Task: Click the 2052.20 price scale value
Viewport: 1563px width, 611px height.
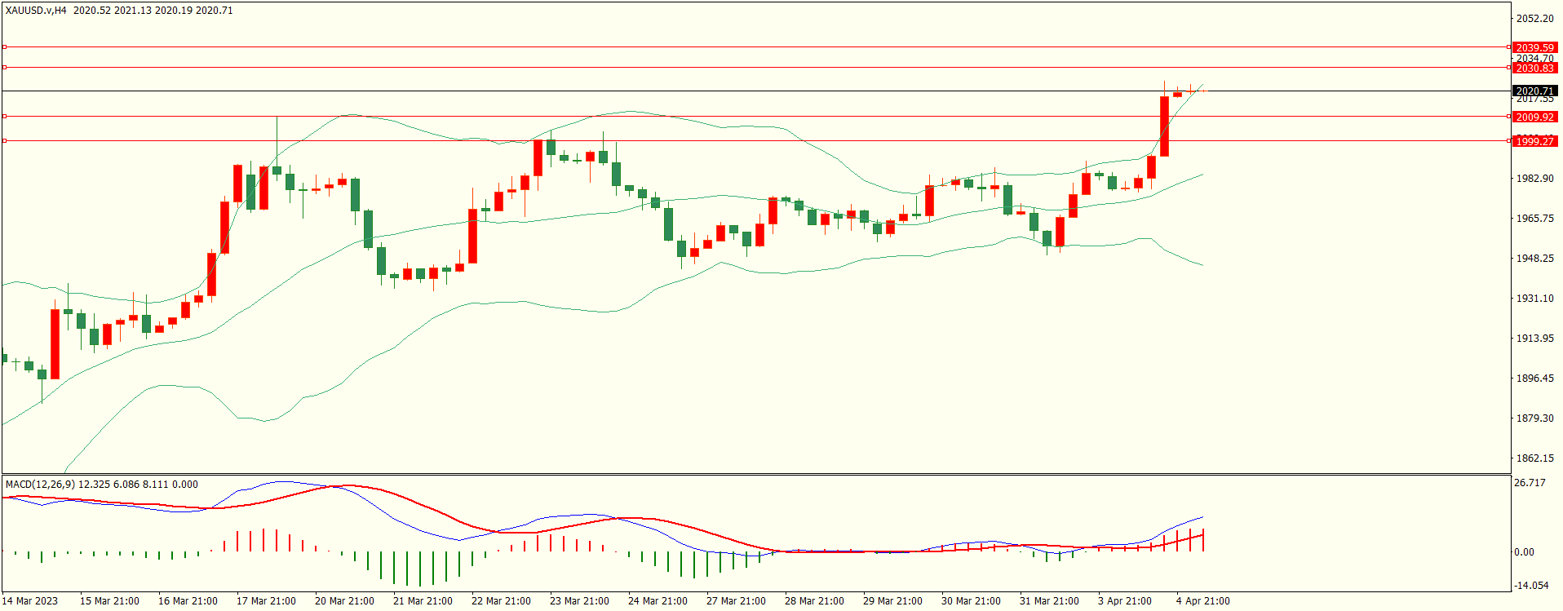Action: point(1534,19)
